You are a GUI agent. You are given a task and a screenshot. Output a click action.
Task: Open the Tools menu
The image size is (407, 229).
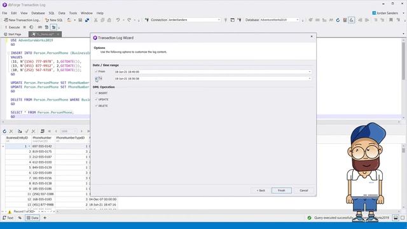[x=73, y=13]
